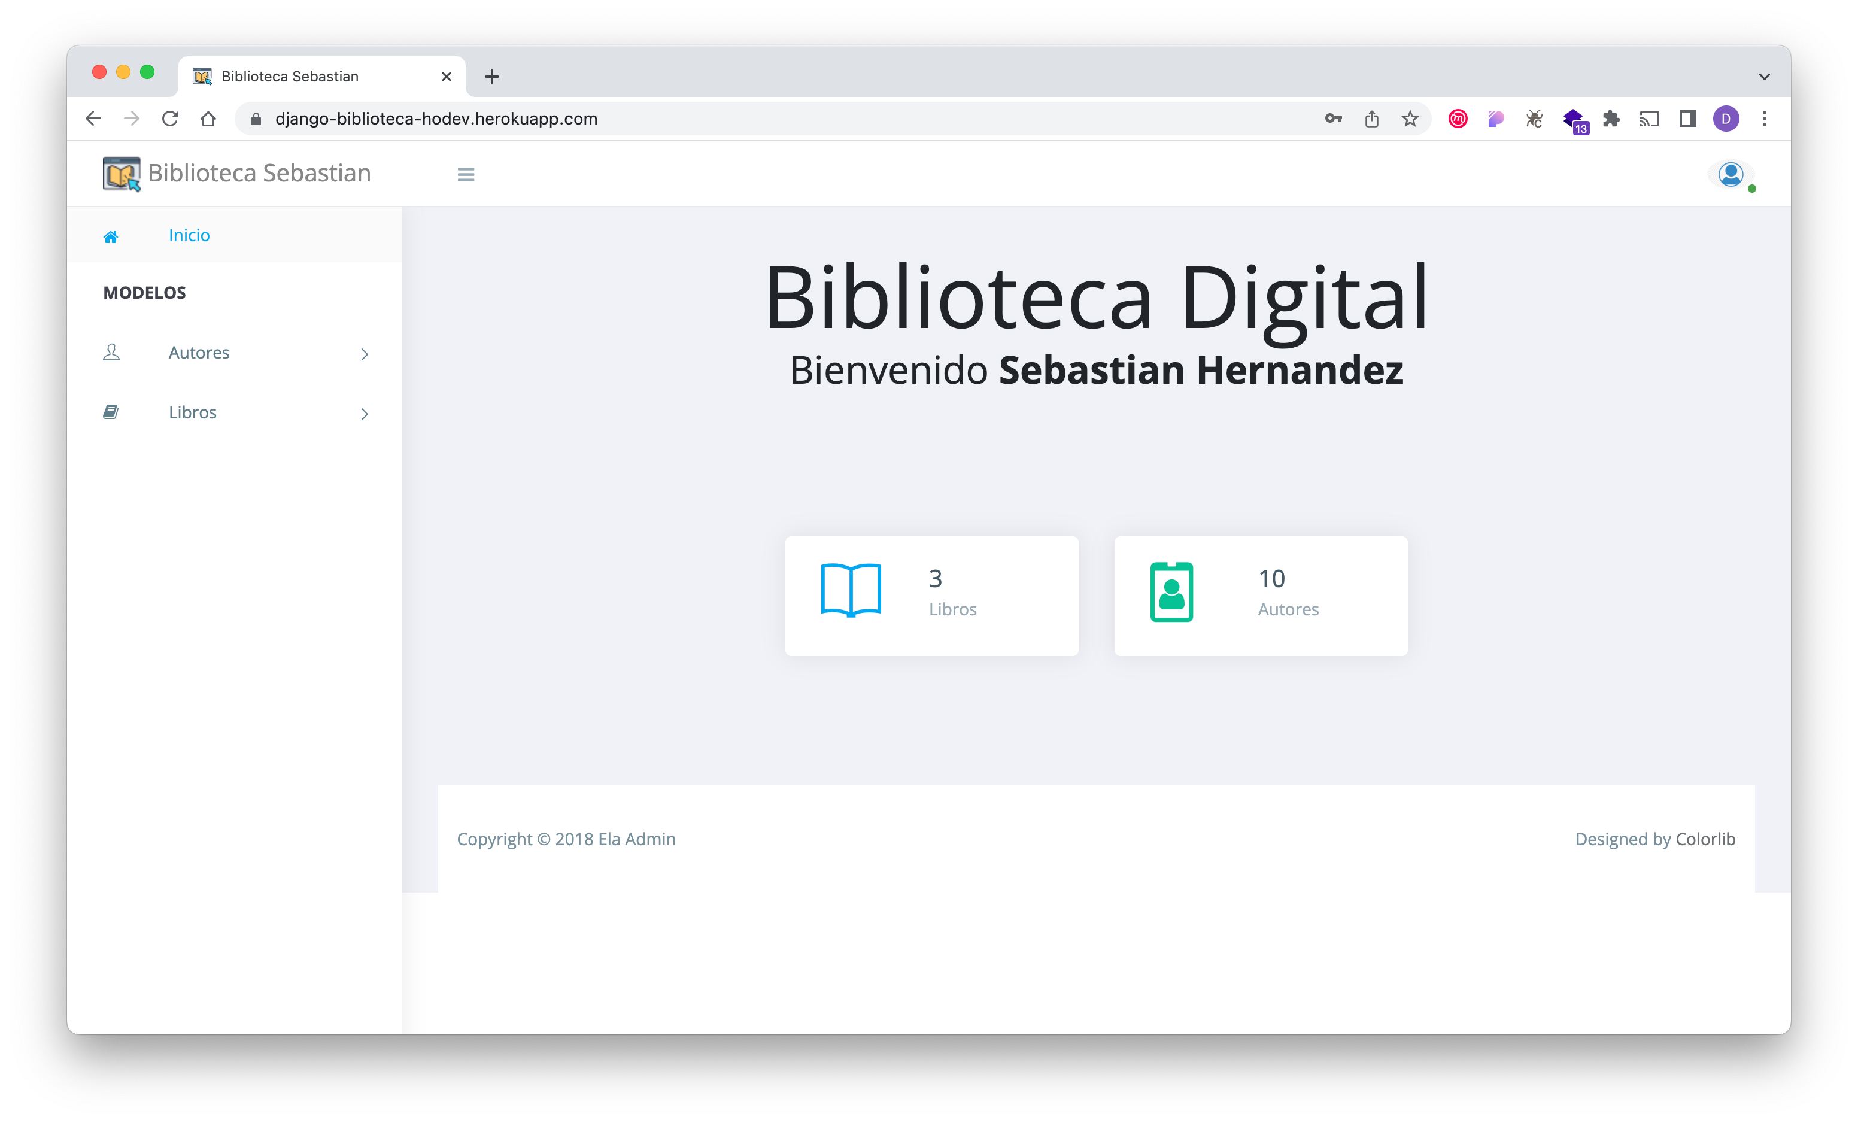
Task: Click the padlock icon in the address bar
Action: (255, 119)
